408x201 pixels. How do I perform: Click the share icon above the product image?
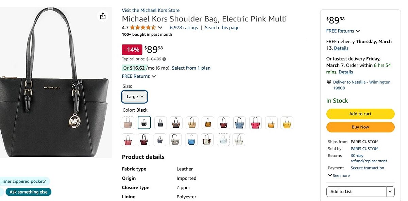coord(103,16)
